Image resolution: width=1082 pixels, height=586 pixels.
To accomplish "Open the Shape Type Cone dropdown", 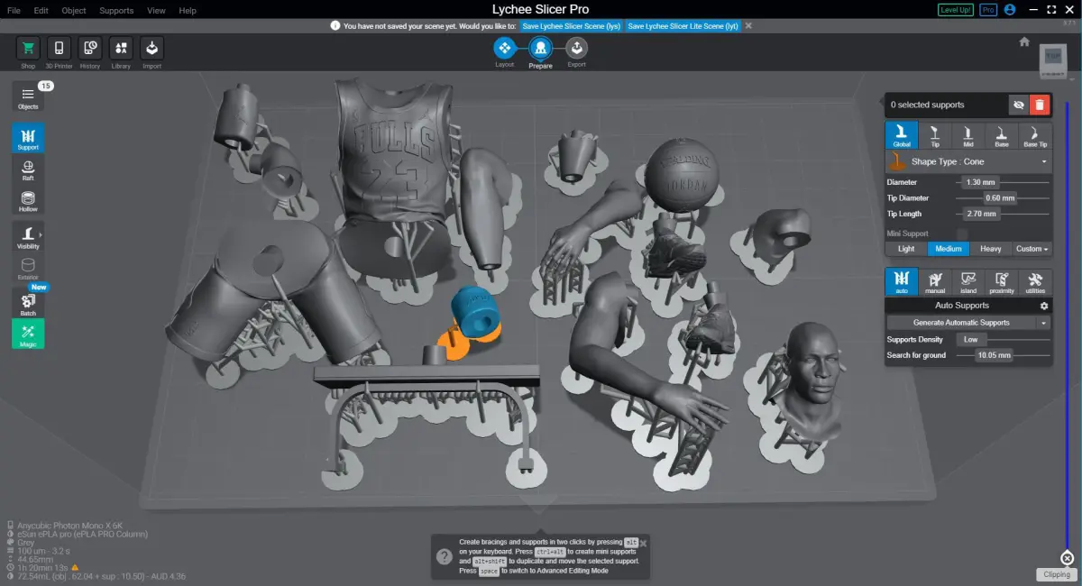I will (x=969, y=161).
